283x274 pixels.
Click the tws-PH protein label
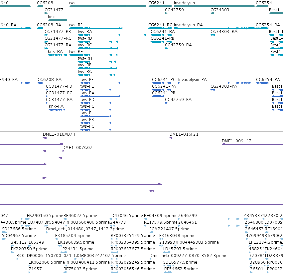click(87, 113)
